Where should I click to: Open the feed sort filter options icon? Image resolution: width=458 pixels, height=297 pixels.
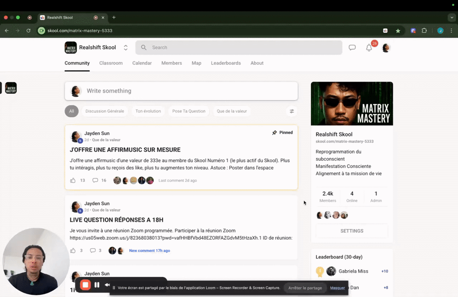point(292,111)
